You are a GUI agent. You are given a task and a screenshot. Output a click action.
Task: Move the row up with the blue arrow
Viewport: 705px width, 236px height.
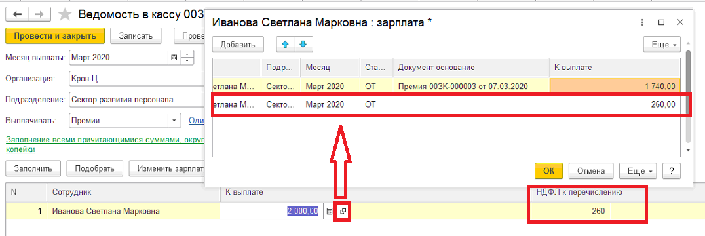click(286, 45)
